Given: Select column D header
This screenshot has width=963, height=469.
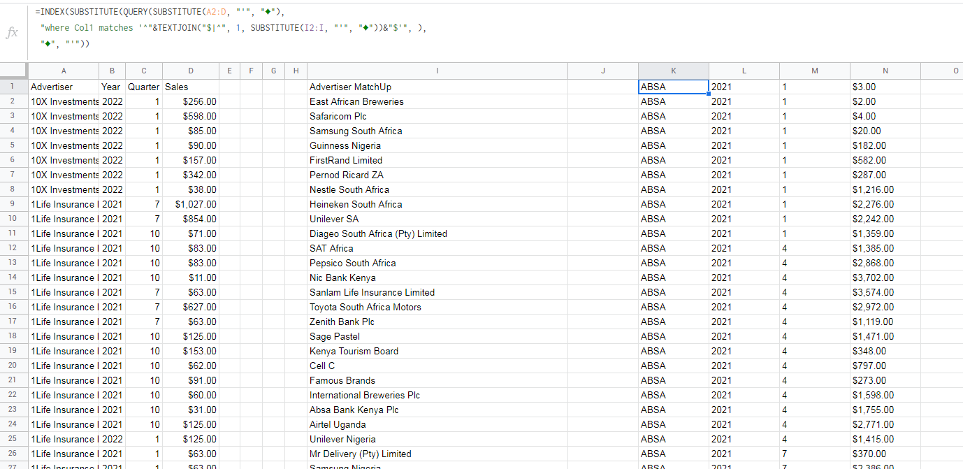Looking at the screenshot, I should pos(191,71).
